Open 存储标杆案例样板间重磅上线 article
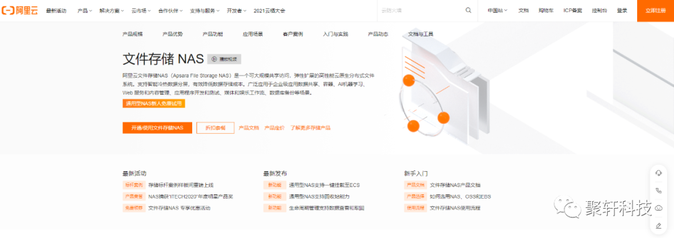Image resolution: width=674 pixels, height=238 pixels. [181, 185]
